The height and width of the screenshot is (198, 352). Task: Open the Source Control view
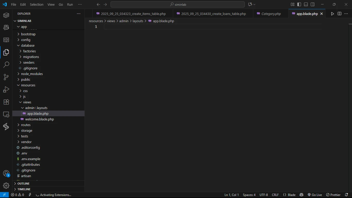6,77
